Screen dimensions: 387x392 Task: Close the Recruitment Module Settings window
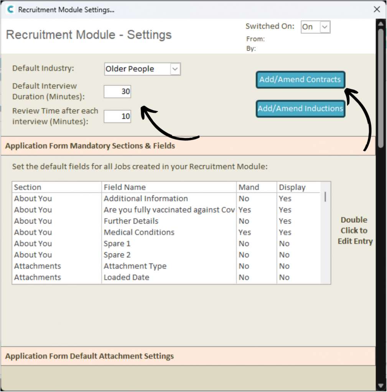[x=377, y=10]
